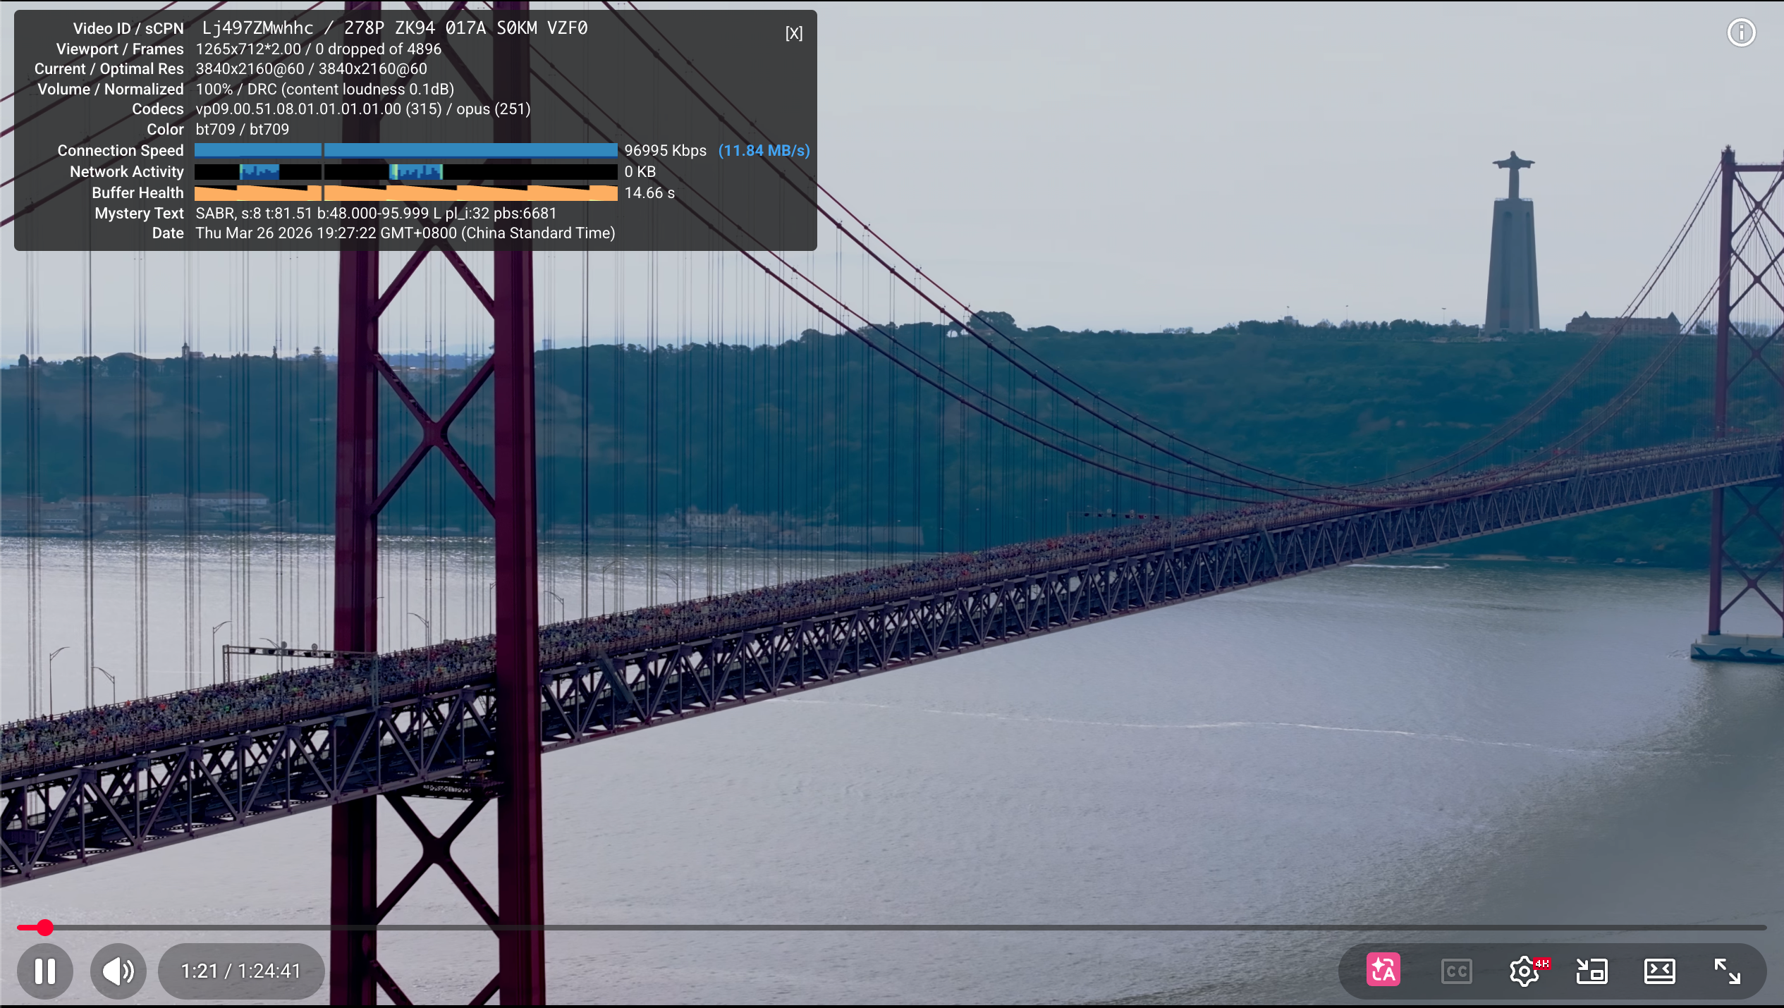This screenshot has height=1008, width=1784.
Task: Mute the audio with speaker icon
Action: tap(118, 971)
